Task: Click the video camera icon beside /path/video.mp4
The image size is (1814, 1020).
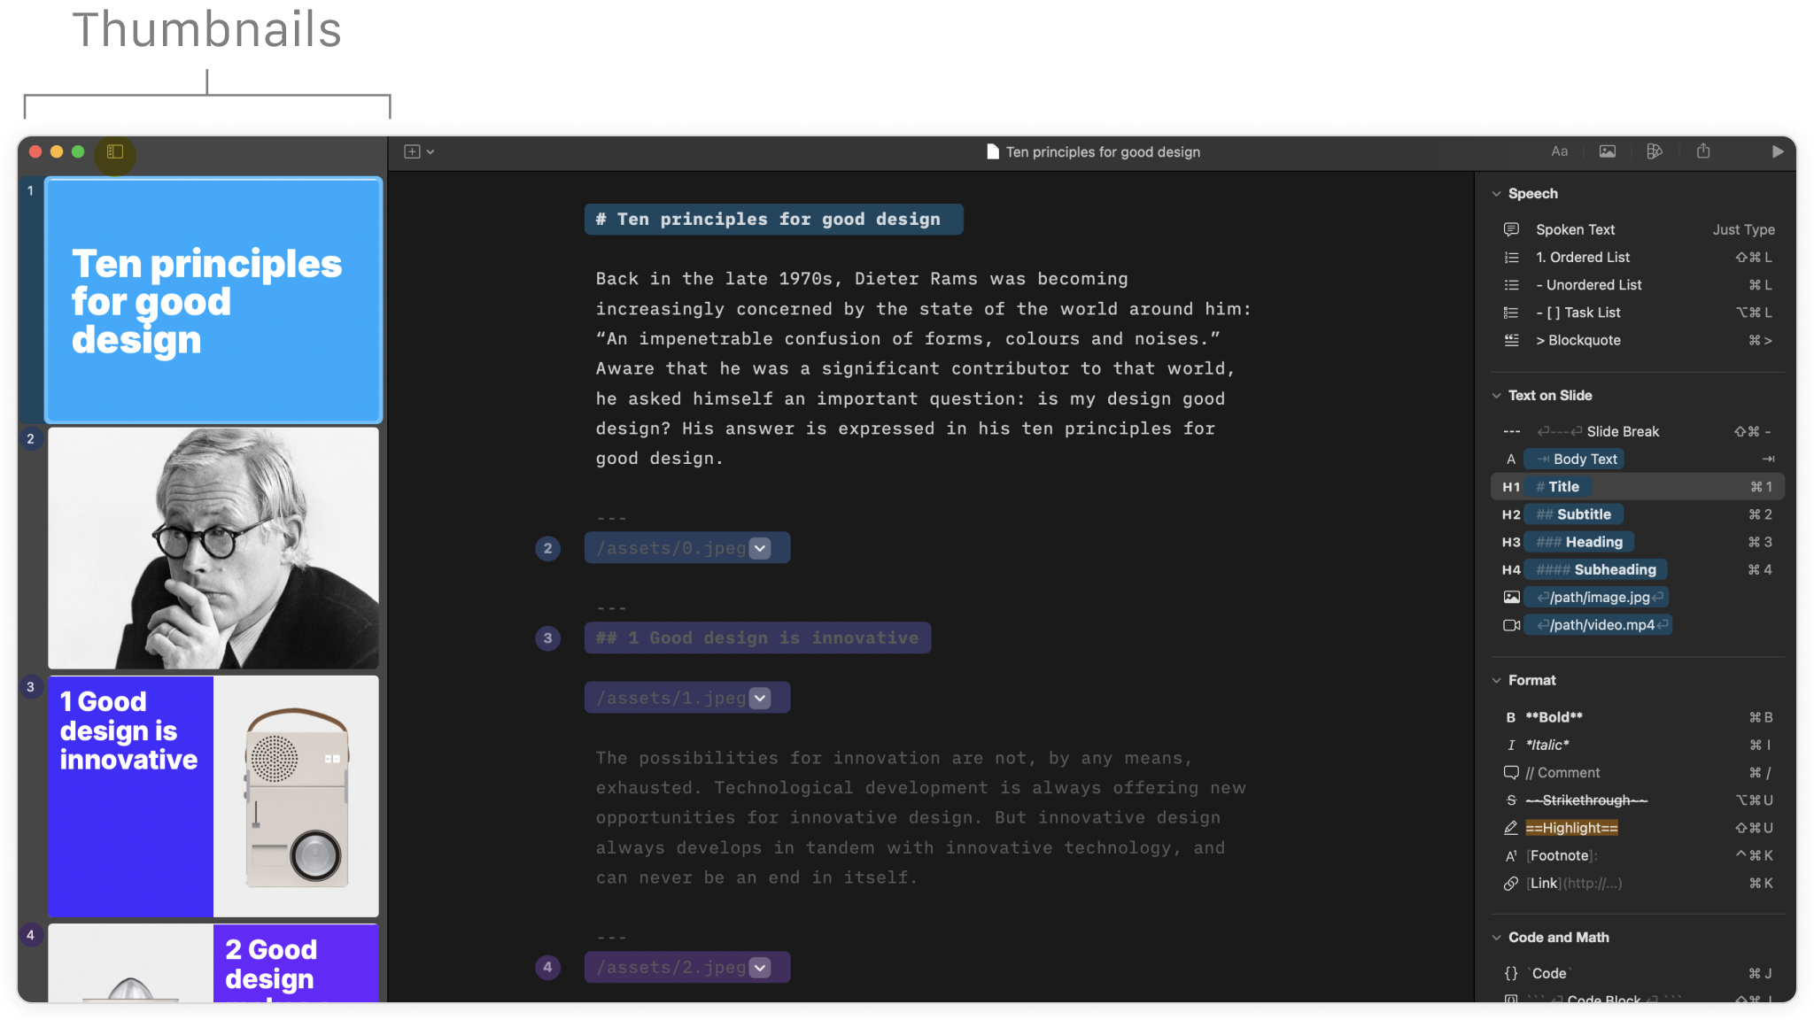Action: (x=1511, y=625)
